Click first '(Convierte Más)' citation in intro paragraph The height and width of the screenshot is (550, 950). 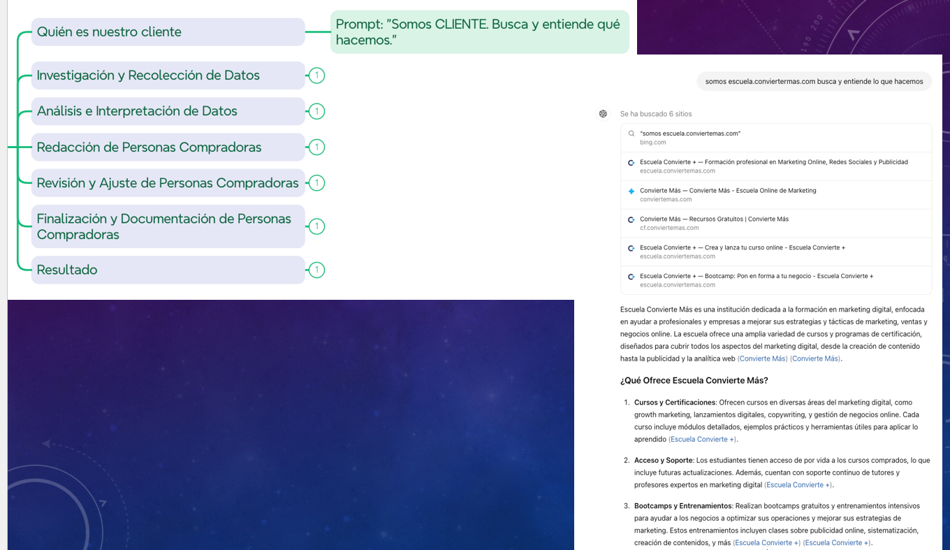click(762, 359)
